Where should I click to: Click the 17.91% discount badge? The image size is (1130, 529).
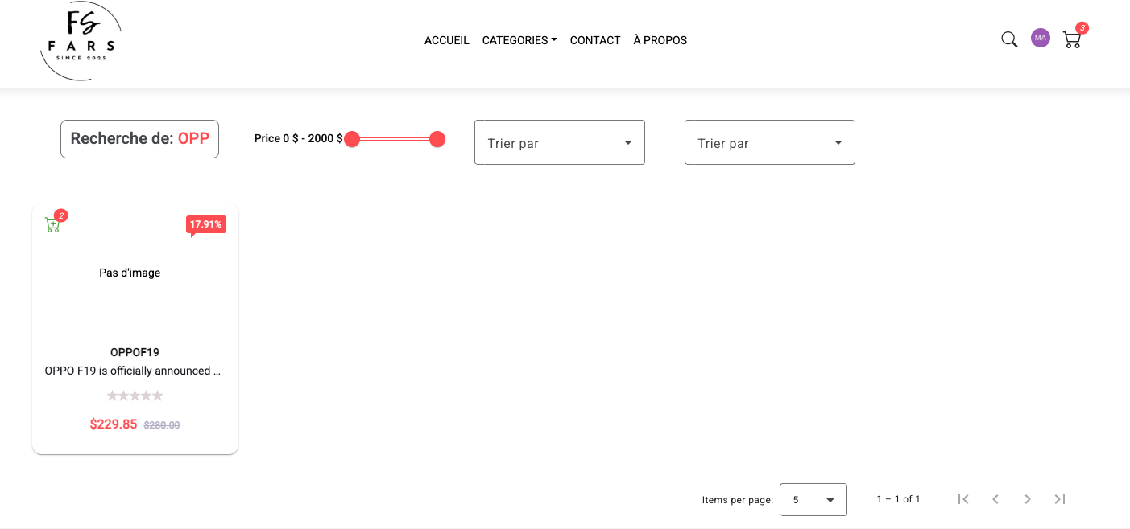205,224
